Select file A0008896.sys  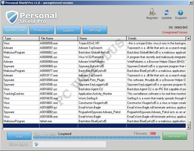(x=59, y=57)
